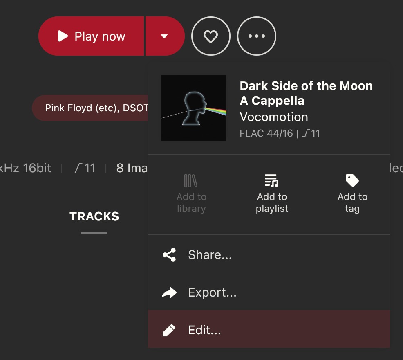The image size is (403, 360).
Task: Select the Edit... menu entry
Action: 269,330
